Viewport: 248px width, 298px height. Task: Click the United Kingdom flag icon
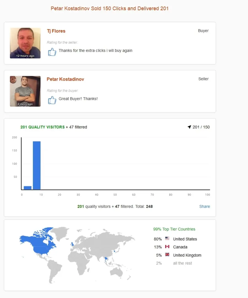point(167,254)
